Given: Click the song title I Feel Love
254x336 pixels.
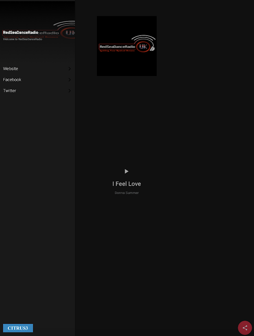Looking at the screenshot, I should click(127, 184).
